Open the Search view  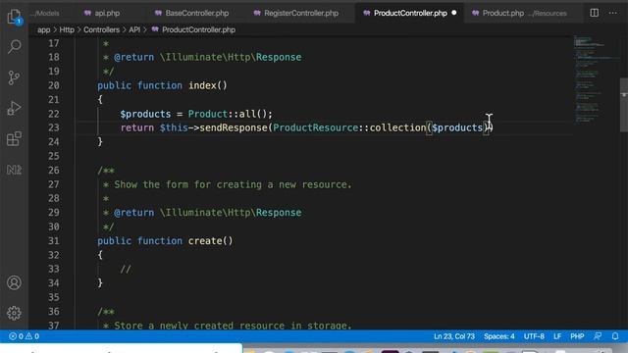[14, 47]
